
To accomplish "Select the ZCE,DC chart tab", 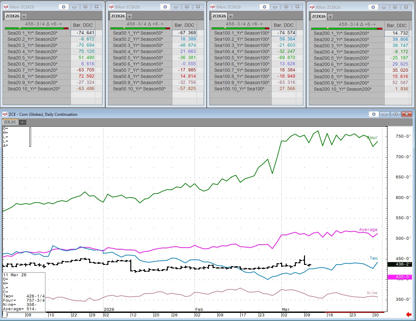I will 10,122.
